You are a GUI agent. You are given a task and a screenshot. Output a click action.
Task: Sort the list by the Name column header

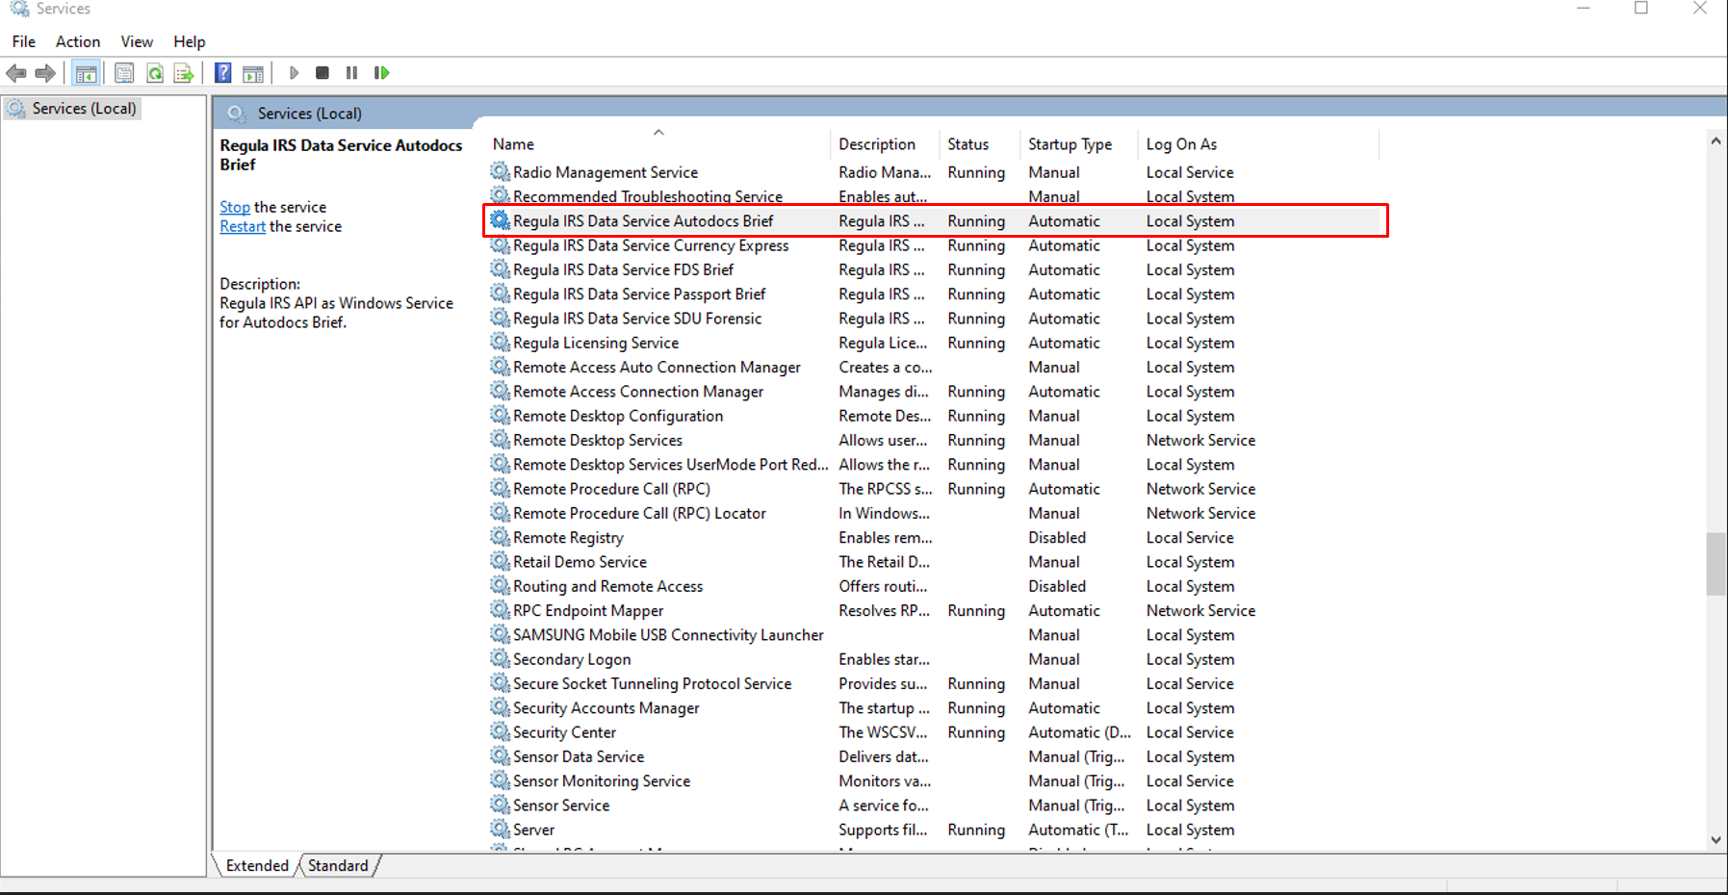click(x=513, y=144)
